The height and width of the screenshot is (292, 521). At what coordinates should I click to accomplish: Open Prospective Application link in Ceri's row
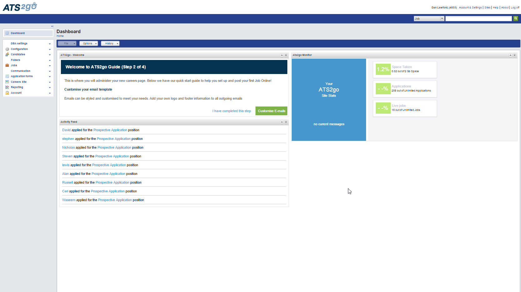108,191
